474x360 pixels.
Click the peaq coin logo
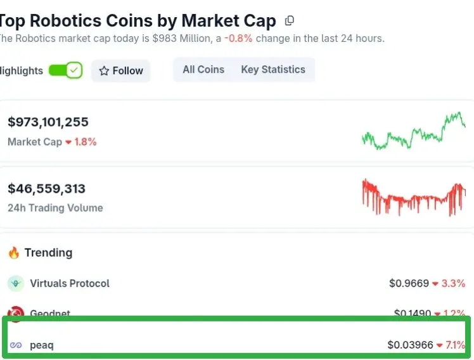[x=16, y=345]
